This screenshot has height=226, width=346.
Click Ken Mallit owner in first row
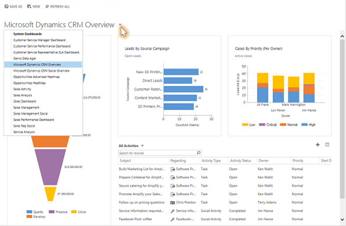tap(265, 169)
